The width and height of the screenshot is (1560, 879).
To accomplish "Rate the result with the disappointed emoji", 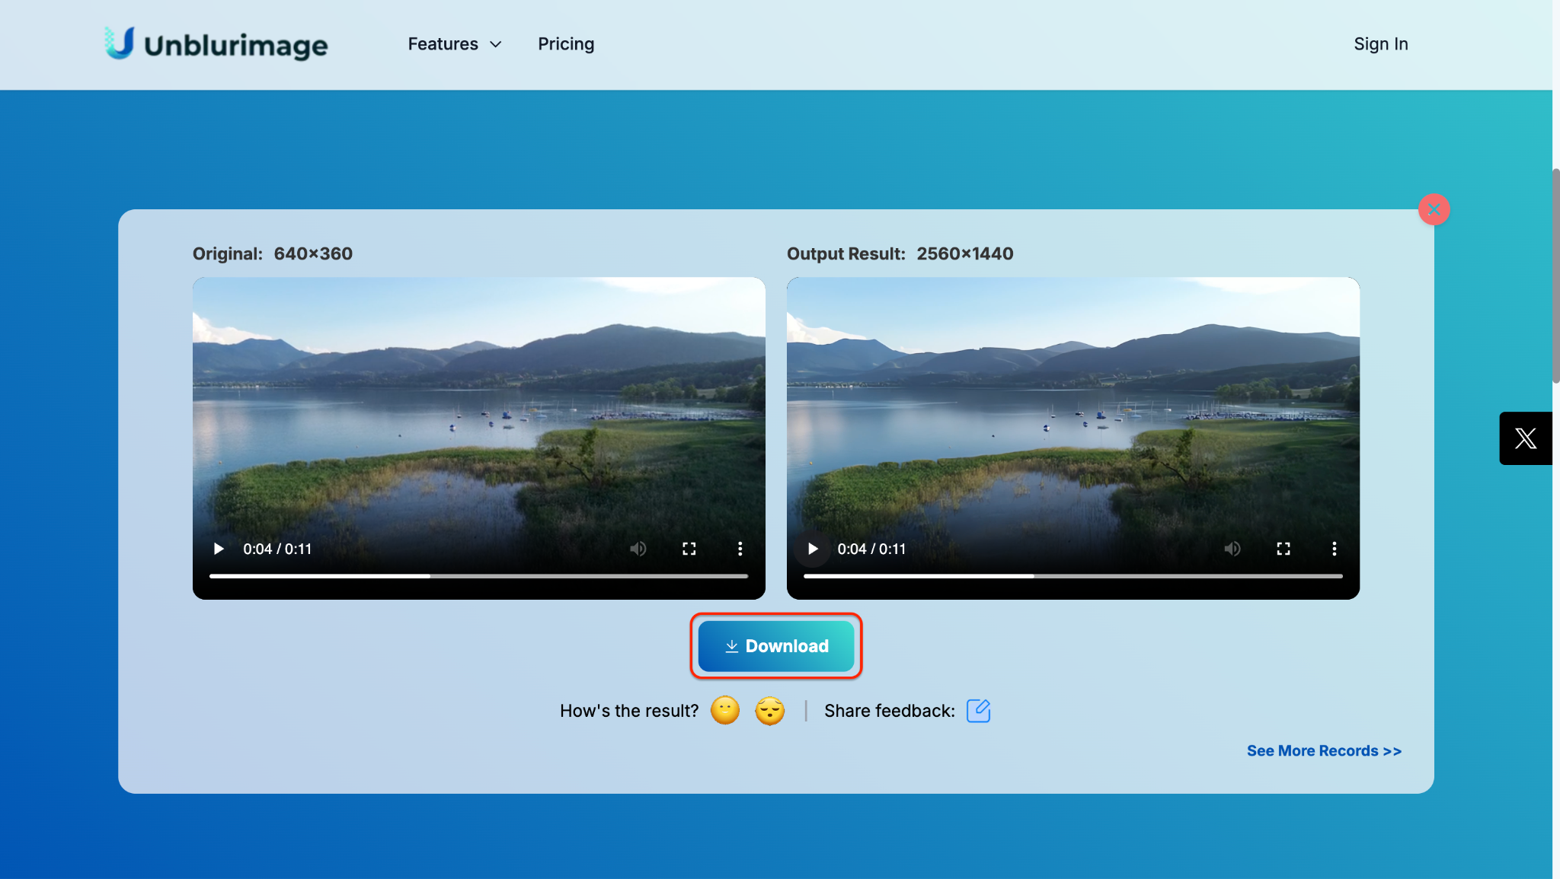I will pos(769,711).
